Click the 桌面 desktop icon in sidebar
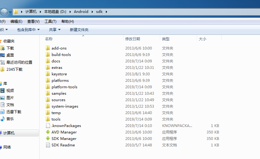The image size is (260, 159). click(2, 55)
